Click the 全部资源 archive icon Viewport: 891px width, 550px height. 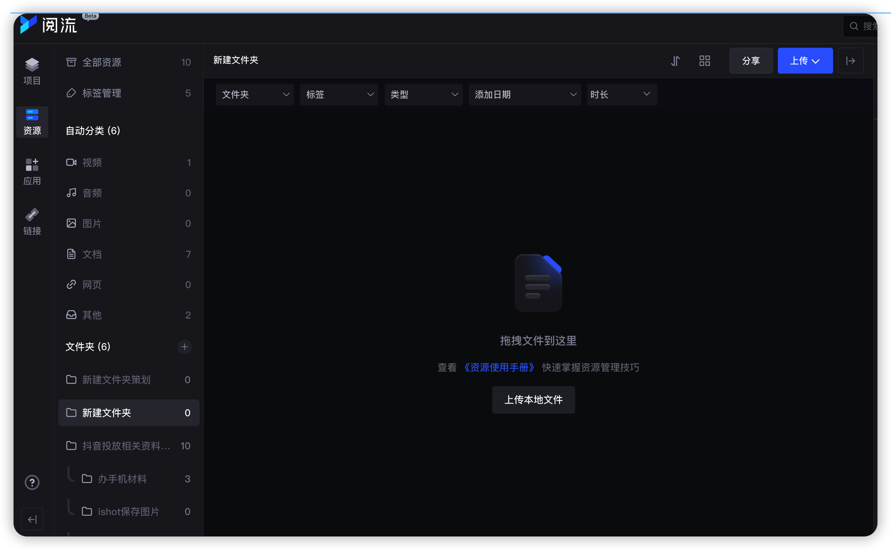[x=71, y=62]
